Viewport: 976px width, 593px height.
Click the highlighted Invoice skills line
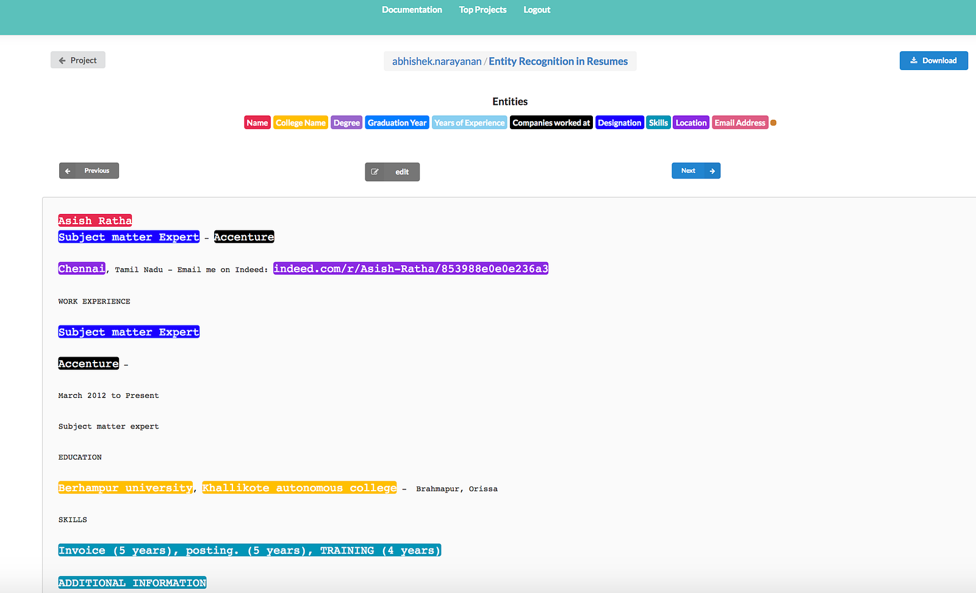point(249,550)
